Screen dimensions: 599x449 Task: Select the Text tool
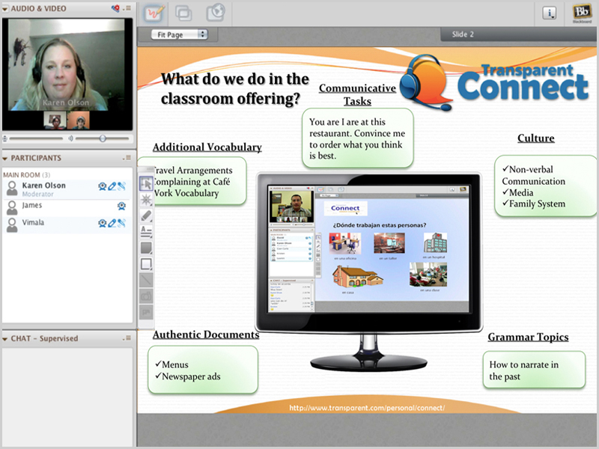coord(146,232)
